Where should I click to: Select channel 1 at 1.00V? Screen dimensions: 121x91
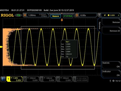[14, 79]
